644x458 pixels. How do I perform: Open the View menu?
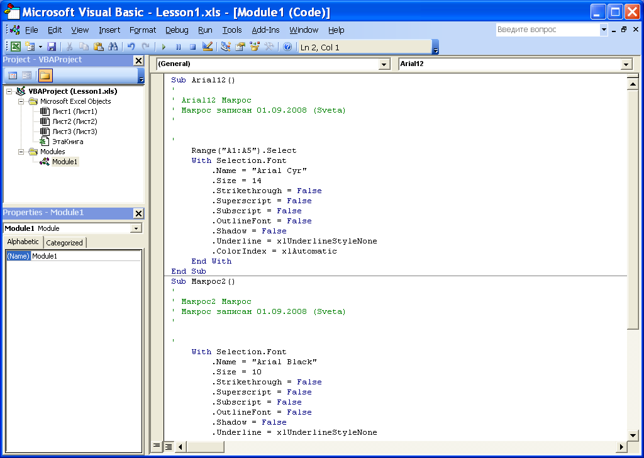[x=80, y=30]
